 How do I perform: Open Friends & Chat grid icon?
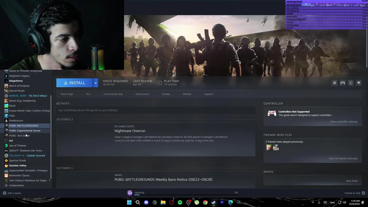[x=363, y=193]
